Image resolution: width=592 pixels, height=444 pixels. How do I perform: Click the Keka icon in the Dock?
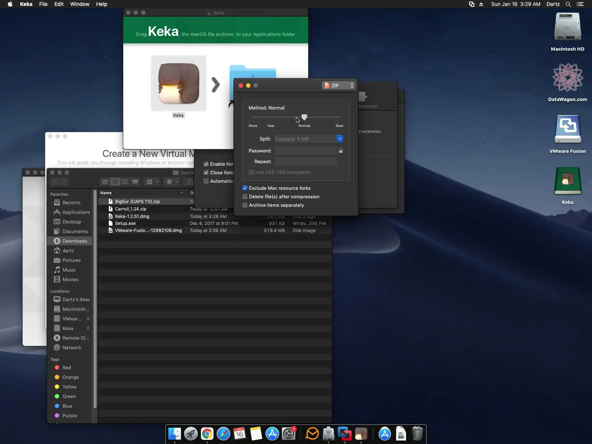[361, 434]
